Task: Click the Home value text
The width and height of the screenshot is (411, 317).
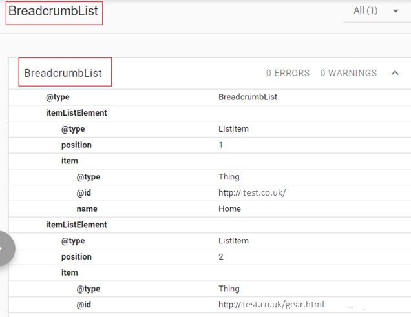Action: coord(229,209)
